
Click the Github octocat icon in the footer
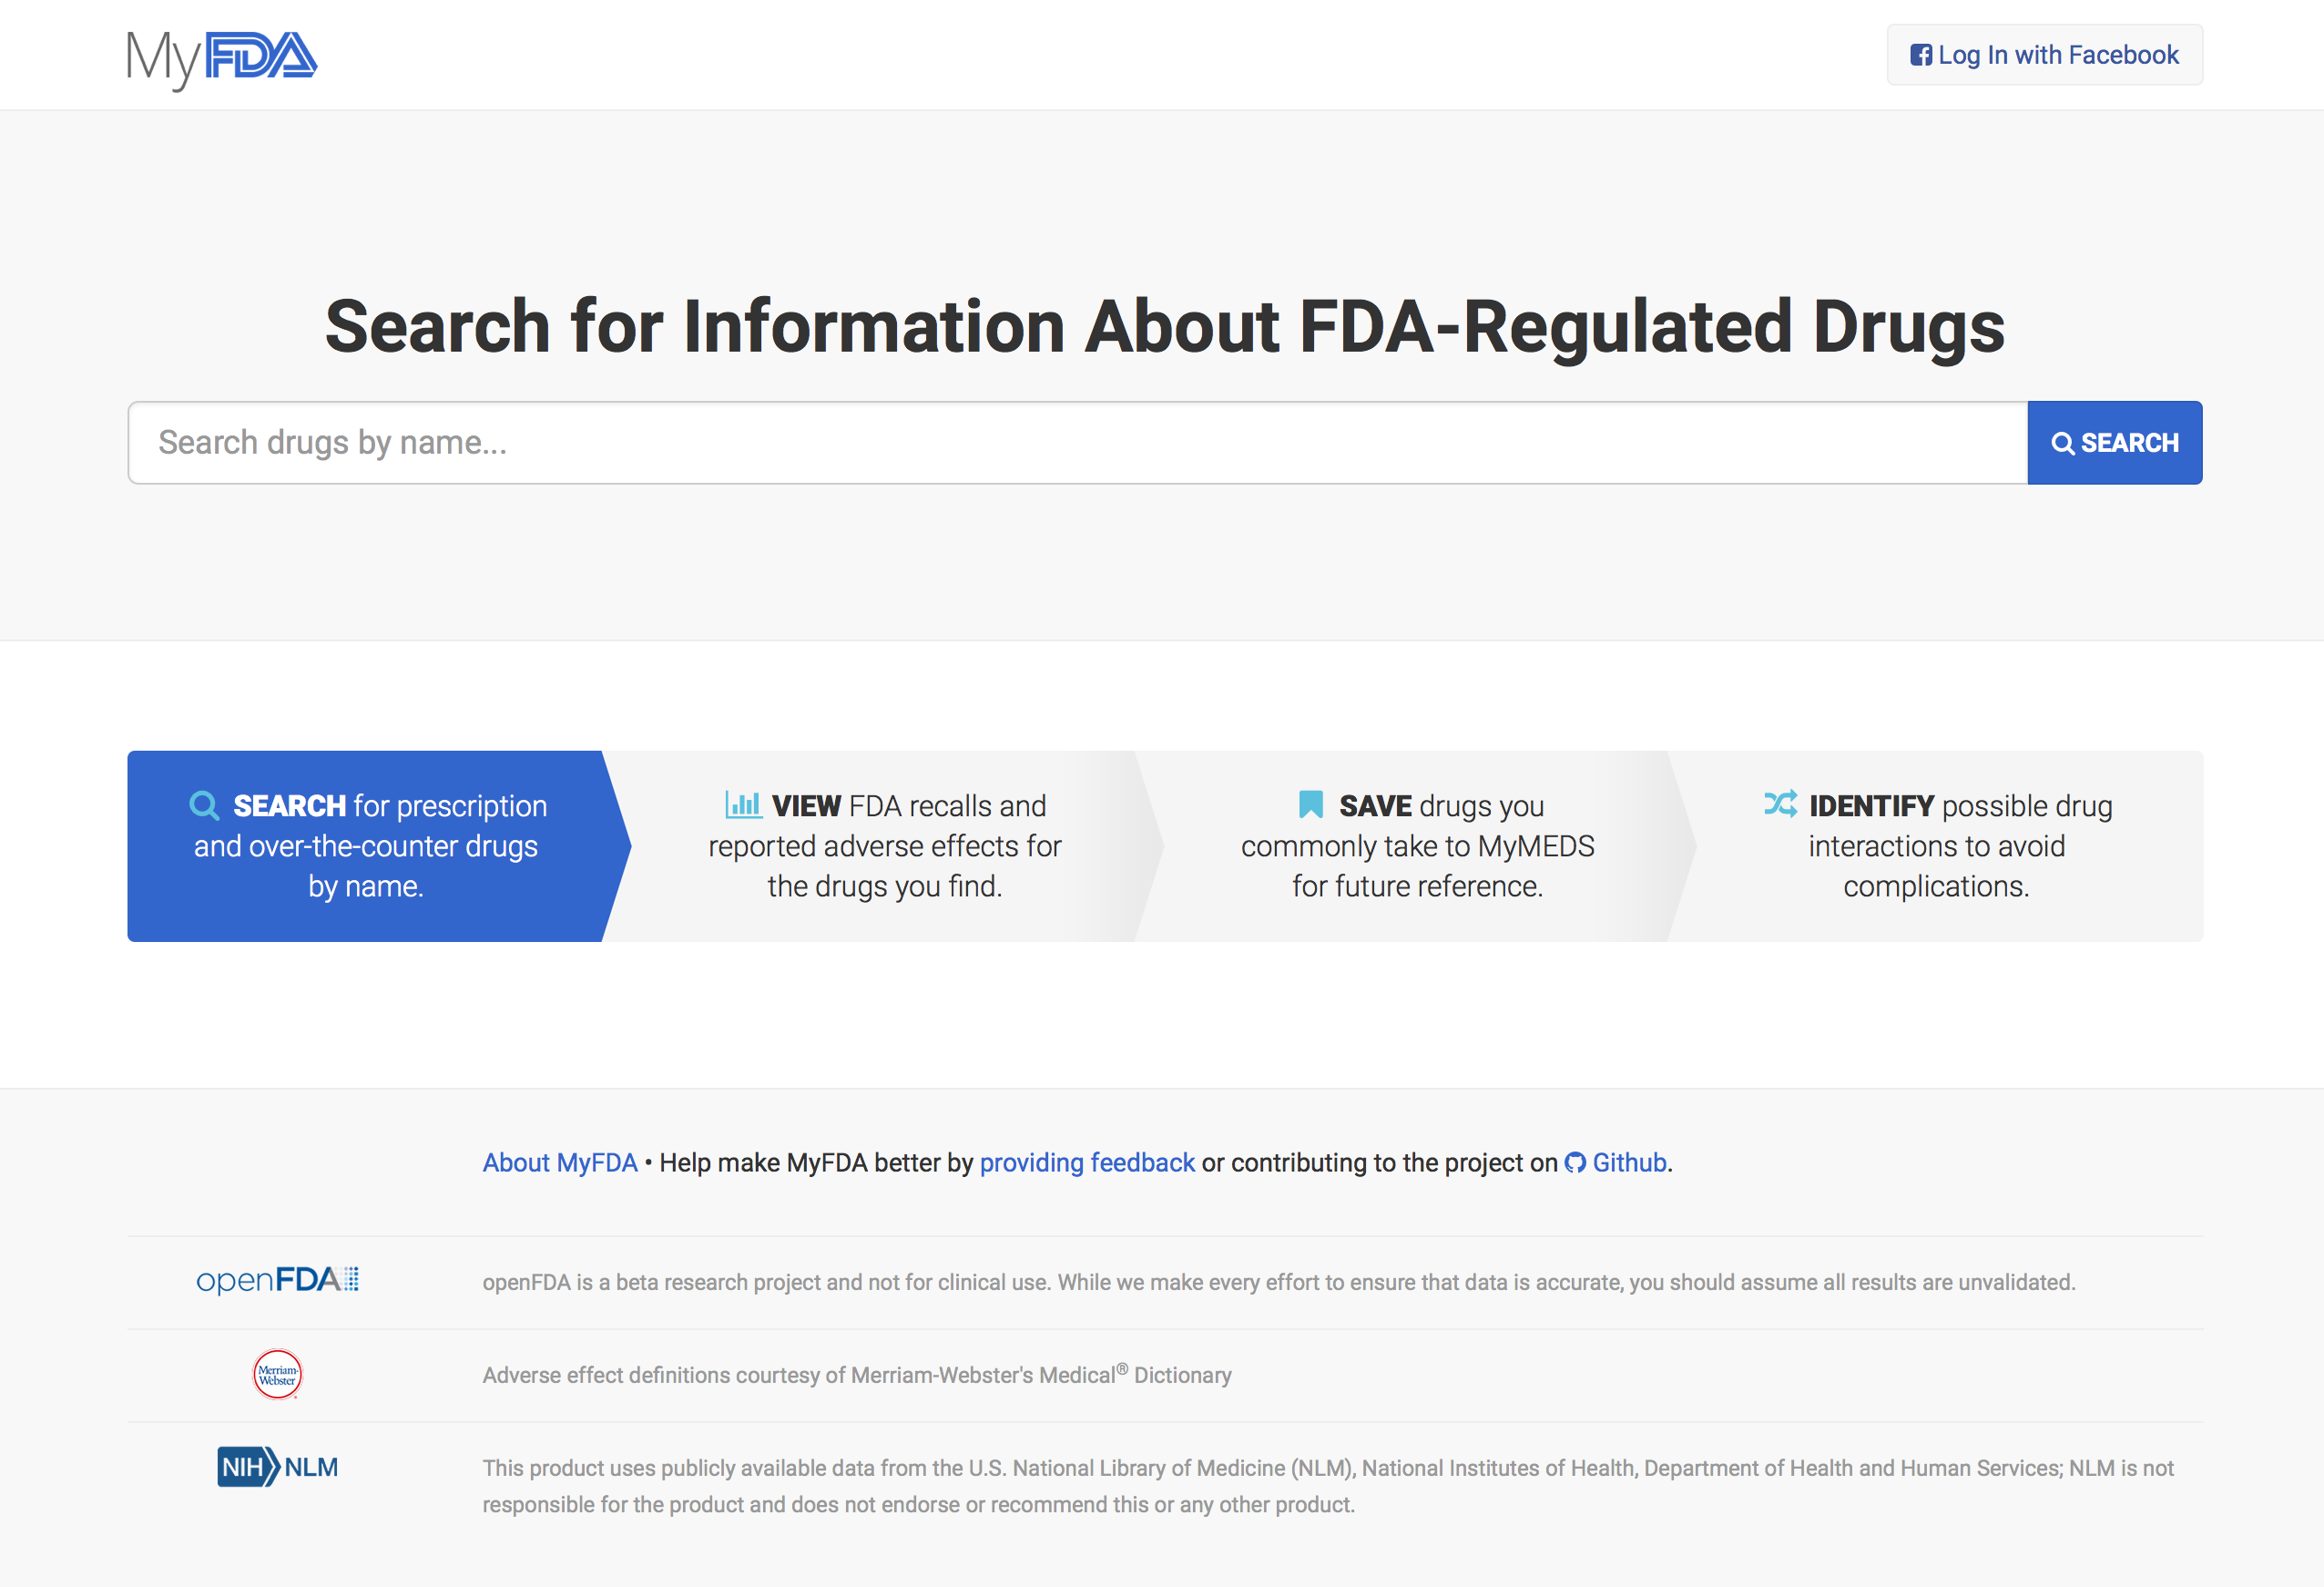pyautogui.click(x=1575, y=1162)
